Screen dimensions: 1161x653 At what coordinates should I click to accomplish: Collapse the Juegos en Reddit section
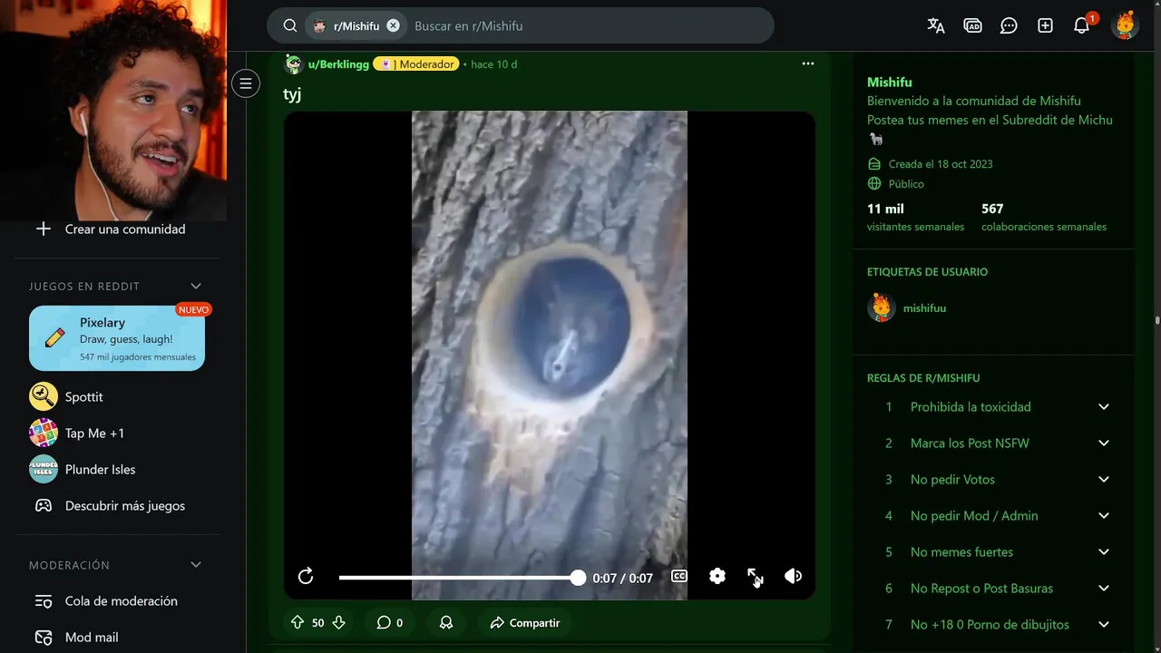pos(196,286)
